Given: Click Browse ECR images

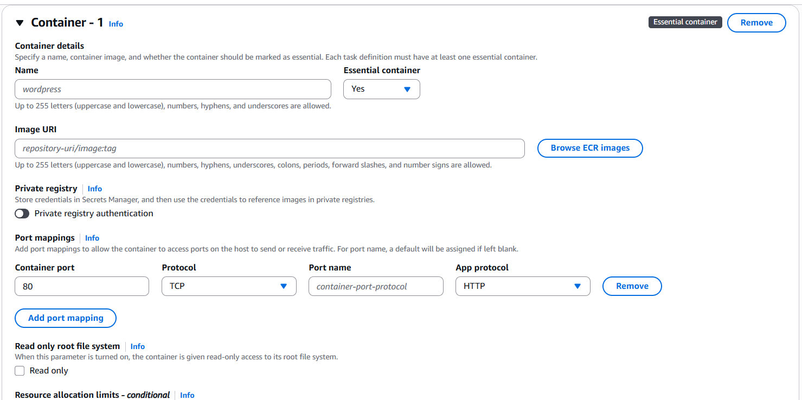Looking at the screenshot, I should click(x=589, y=148).
